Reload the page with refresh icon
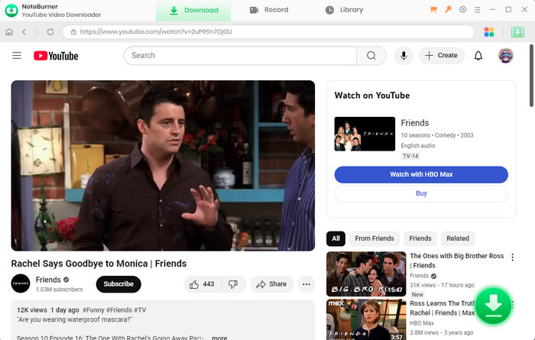 click(x=50, y=32)
